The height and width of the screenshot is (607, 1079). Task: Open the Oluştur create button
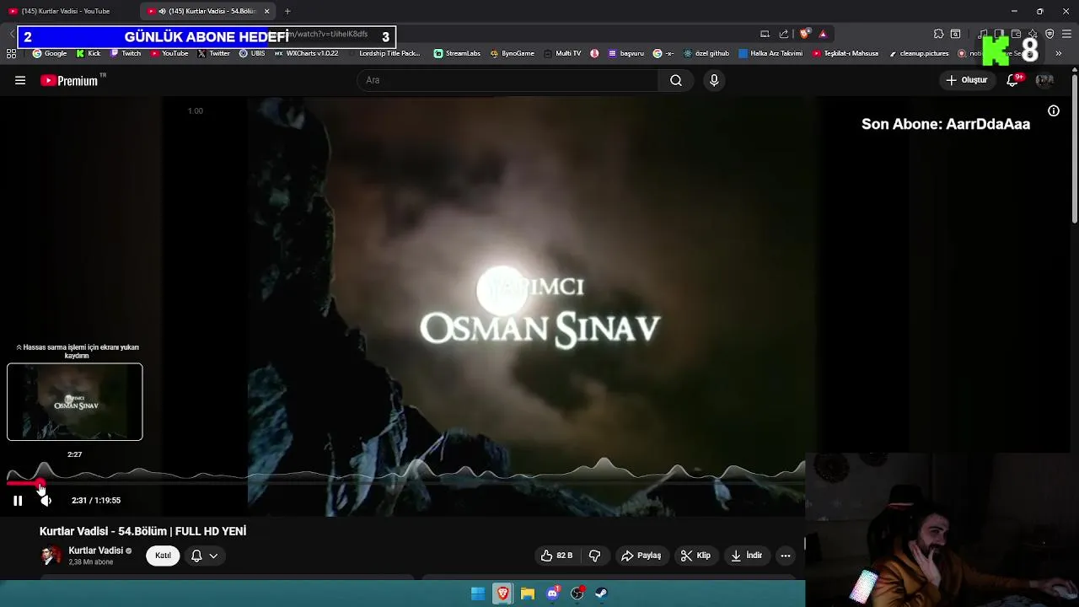[966, 80]
